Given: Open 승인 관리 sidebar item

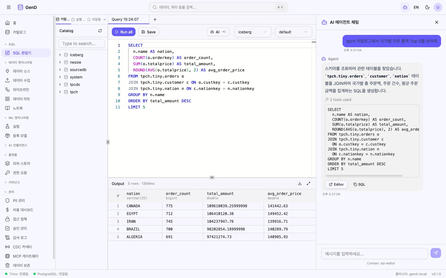Looking at the screenshot, I should pos(26,228).
